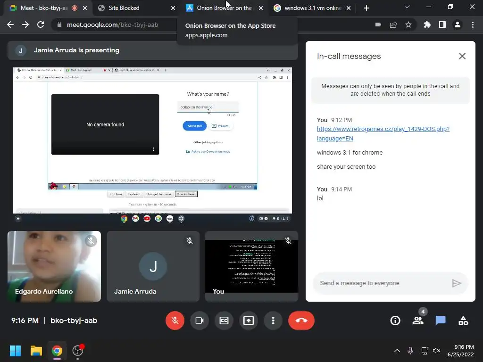This screenshot has height=362, width=483.
Task: Close the Onion Browser tab
Action: [261, 8]
